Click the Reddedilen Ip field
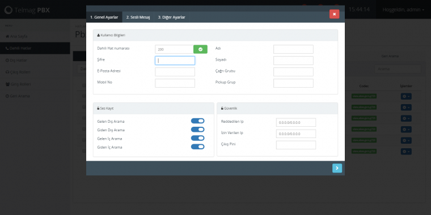431x215 pixels. tap(296, 123)
